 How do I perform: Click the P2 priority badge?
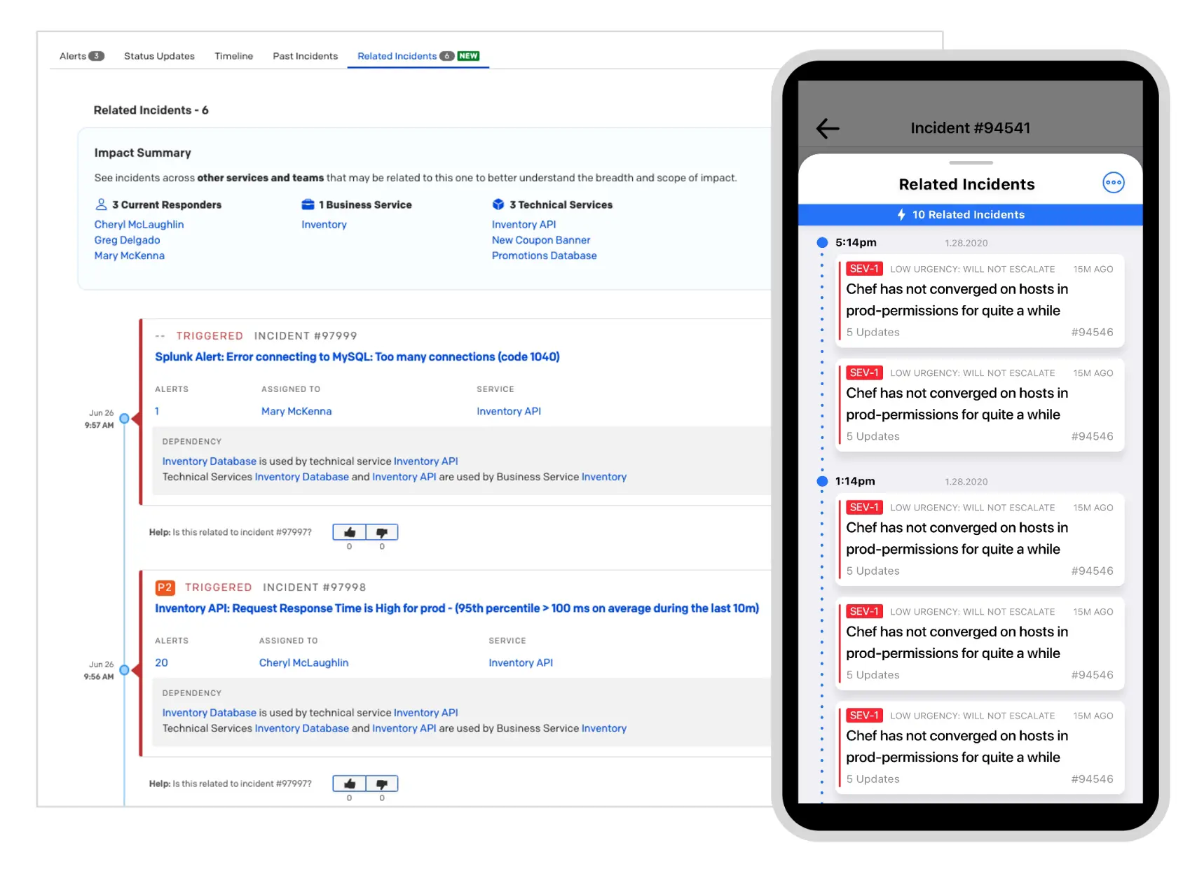coord(165,587)
